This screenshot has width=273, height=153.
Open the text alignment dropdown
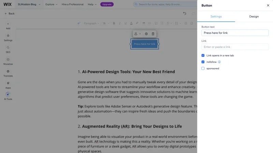coord(169,23)
